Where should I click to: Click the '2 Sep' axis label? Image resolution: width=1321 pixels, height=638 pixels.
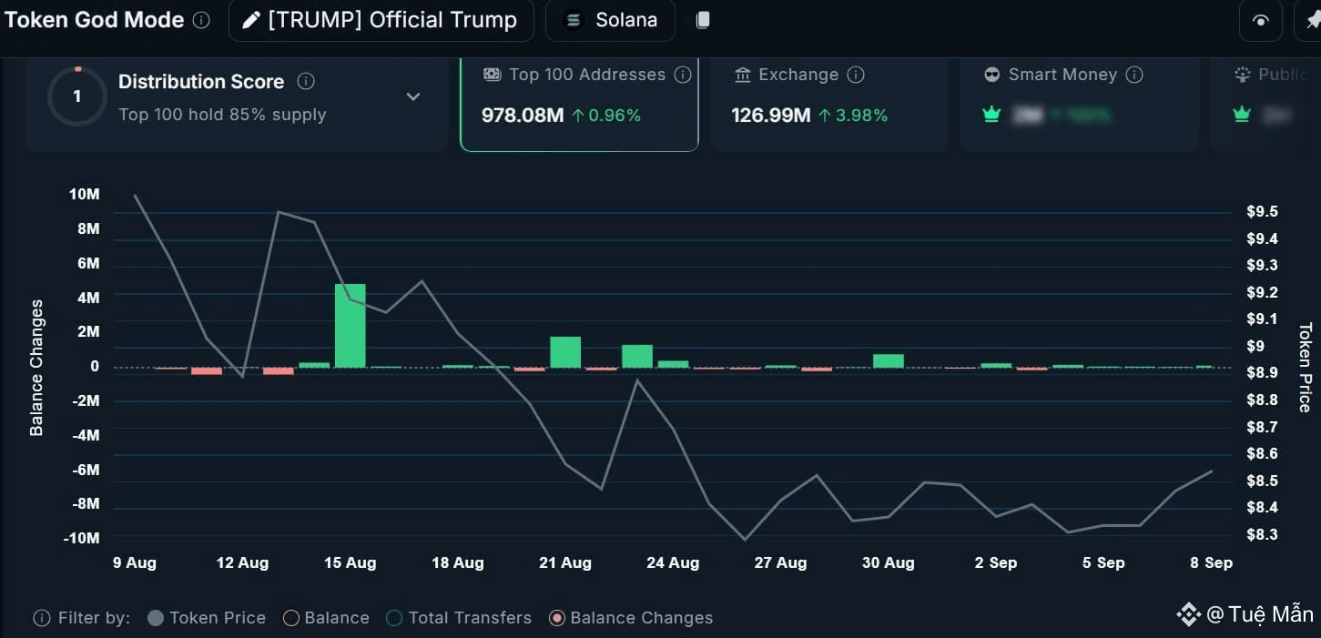coord(995,563)
